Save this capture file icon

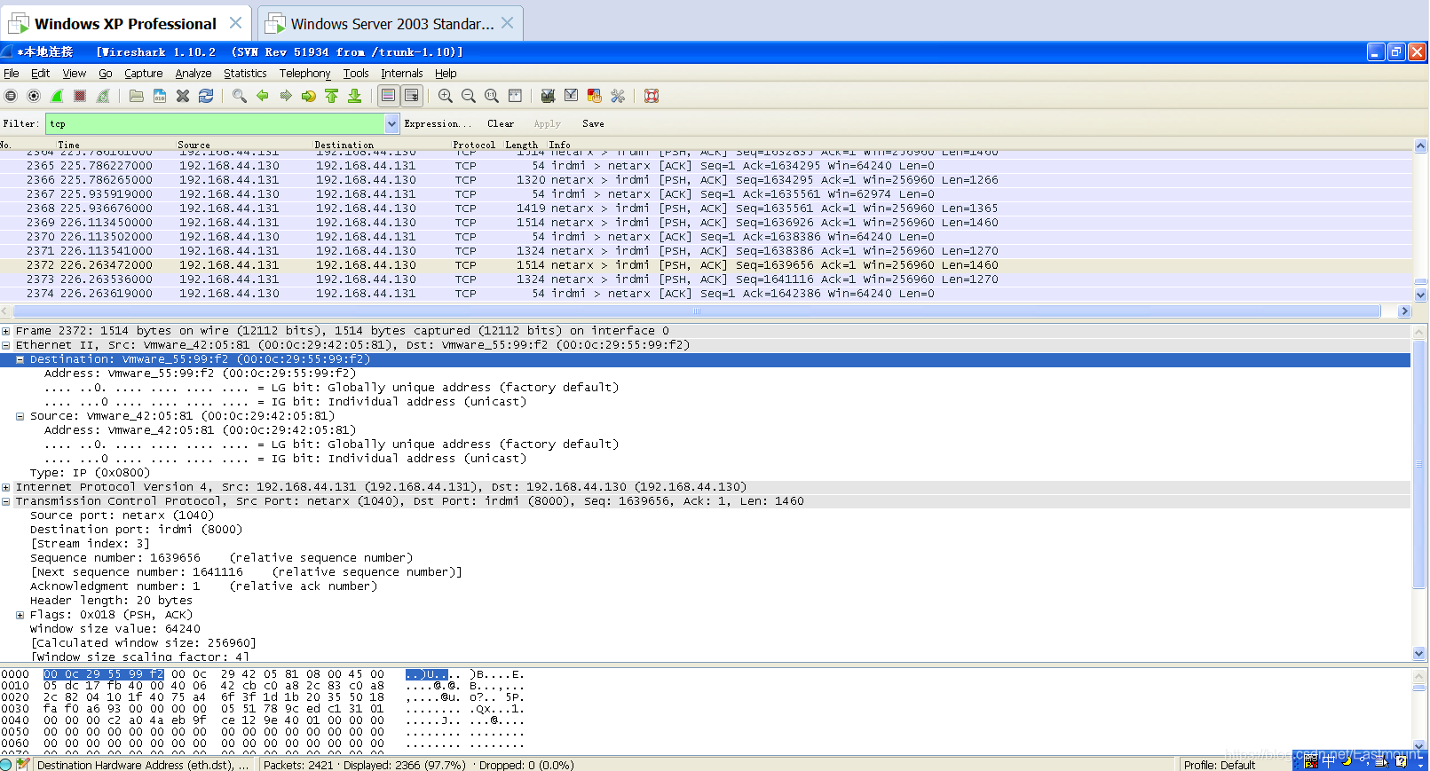click(160, 96)
